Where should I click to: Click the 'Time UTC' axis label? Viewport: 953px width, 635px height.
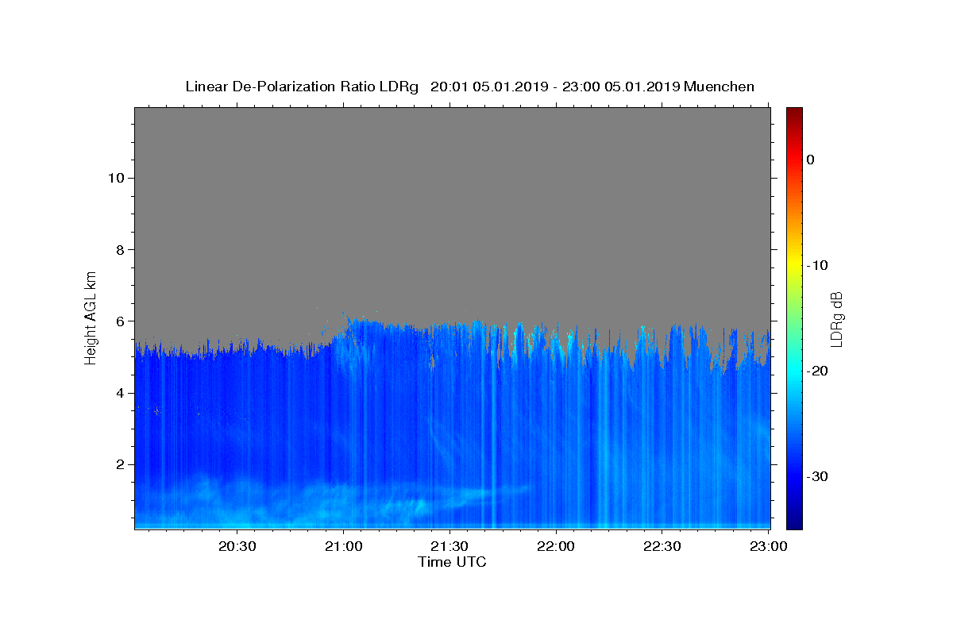(x=452, y=562)
